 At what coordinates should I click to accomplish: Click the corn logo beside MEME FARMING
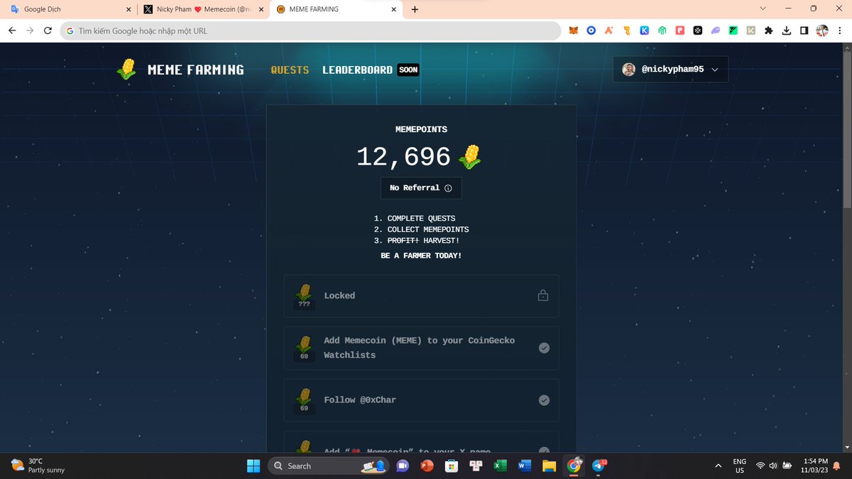[126, 69]
